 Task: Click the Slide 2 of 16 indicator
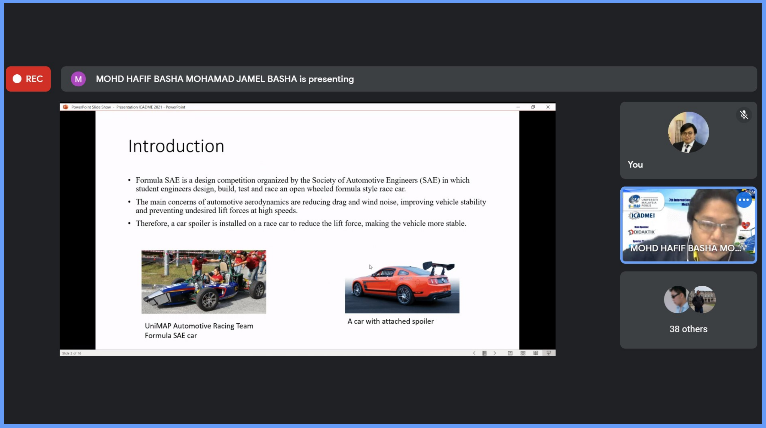72,353
